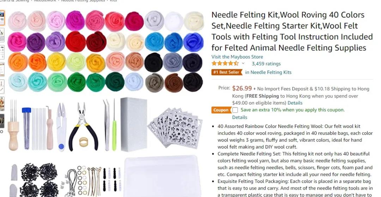Select the fourth product thumbnail
The height and width of the screenshot is (197, 381).
pos(2,69)
